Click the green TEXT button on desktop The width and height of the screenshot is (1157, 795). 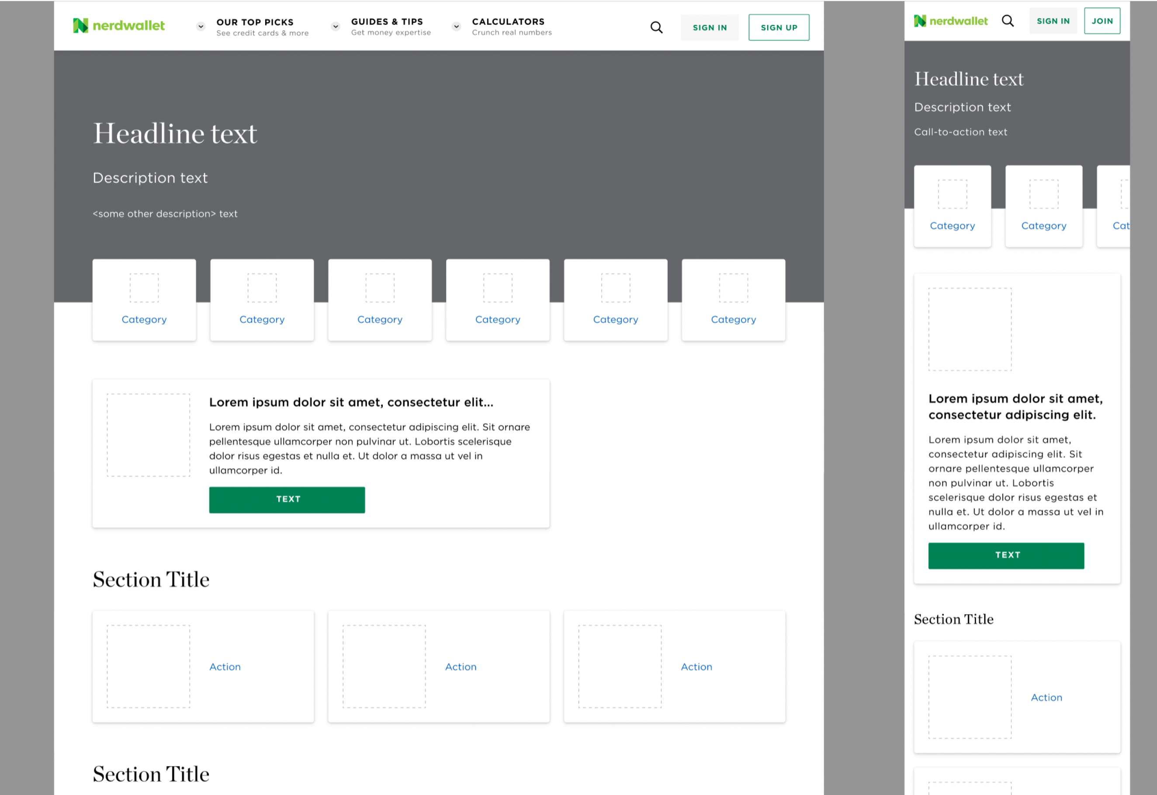287,499
